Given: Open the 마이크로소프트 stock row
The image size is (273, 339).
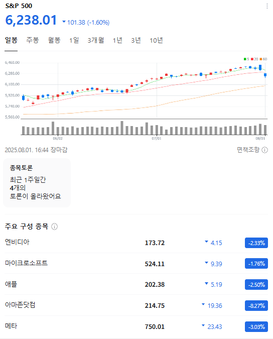Looking at the screenshot, I should click(x=136, y=264).
